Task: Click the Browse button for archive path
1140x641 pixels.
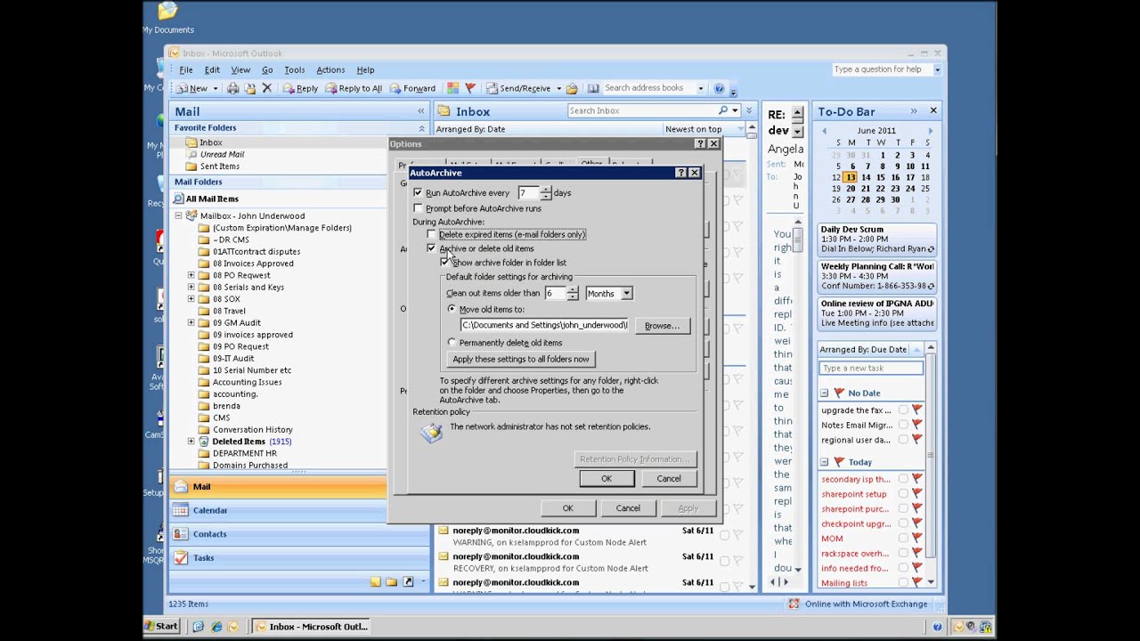Action: coord(662,326)
